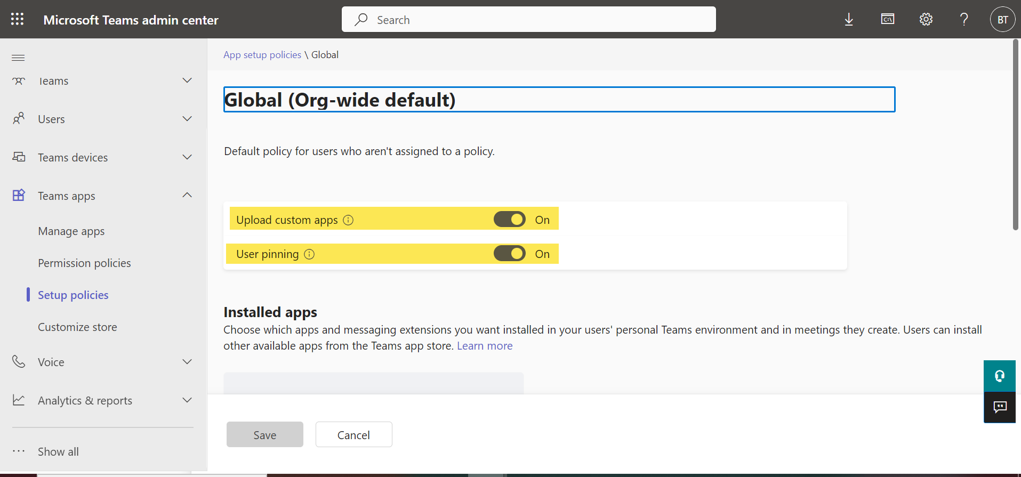The width and height of the screenshot is (1021, 477).
Task: Open settings gear icon
Action: point(926,19)
